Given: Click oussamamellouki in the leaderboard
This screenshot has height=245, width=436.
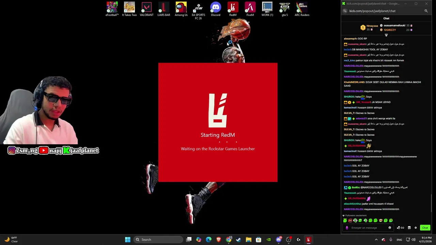Looking at the screenshot, I should 394,26.
